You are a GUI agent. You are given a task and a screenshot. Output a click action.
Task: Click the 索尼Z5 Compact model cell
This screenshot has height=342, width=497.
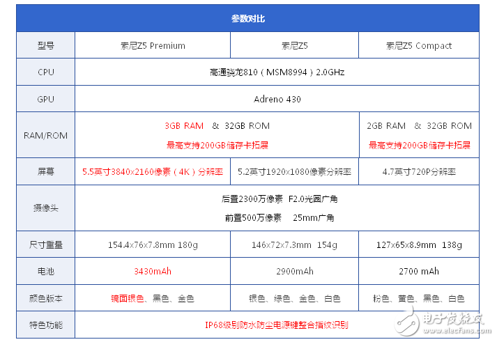419,45
